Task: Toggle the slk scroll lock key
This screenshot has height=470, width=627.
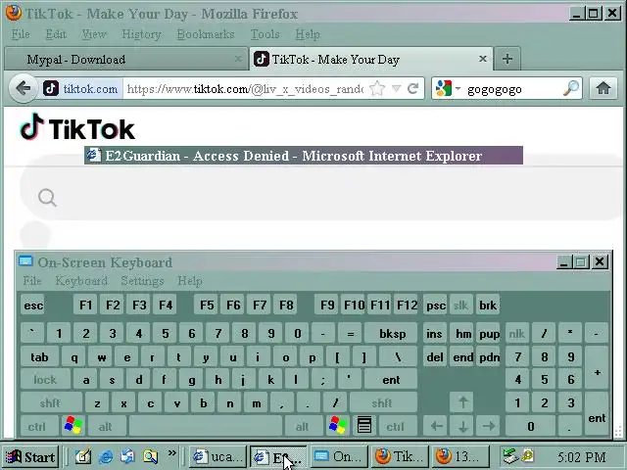Action: tap(460, 305)
